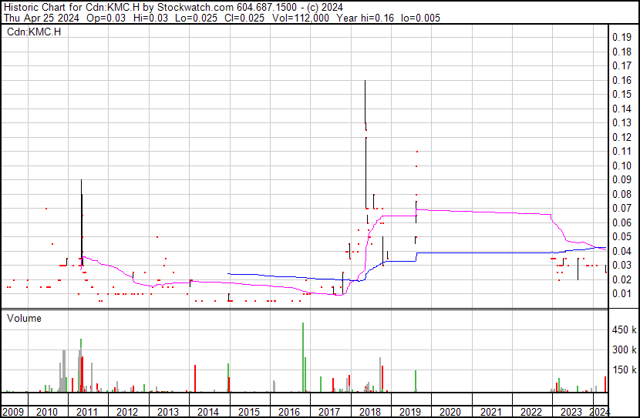This screenshot has height=418, width=640.
Task: Click the magenta moving average line during 2020
Action: (x=450, y=211)
